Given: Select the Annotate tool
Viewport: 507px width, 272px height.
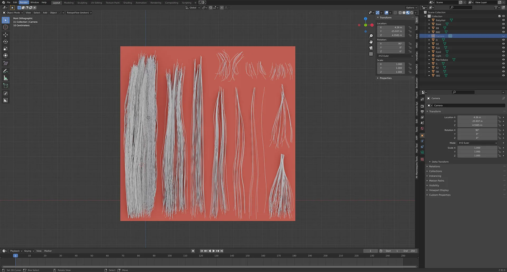Looking at the screenshot, I should (x=6, y=71).
